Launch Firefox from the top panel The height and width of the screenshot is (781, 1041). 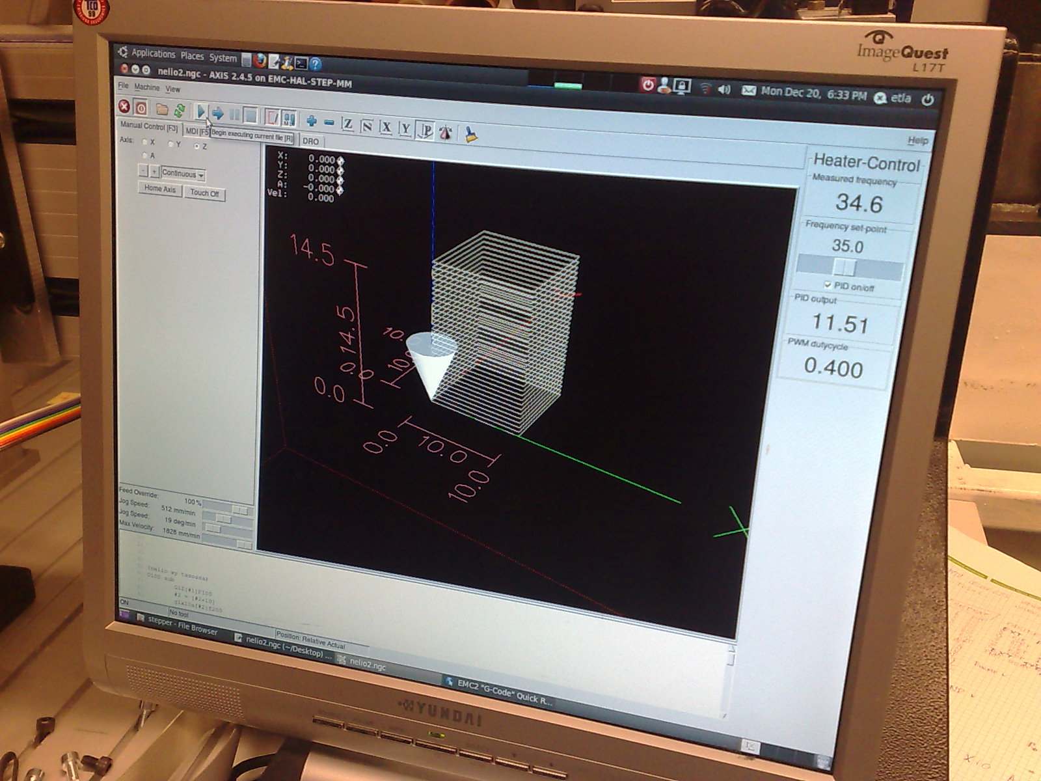coord(260,61)
